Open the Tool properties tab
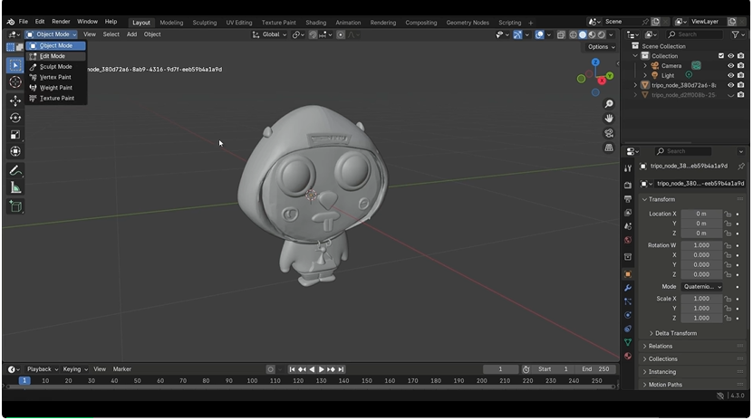 point(628,168)
